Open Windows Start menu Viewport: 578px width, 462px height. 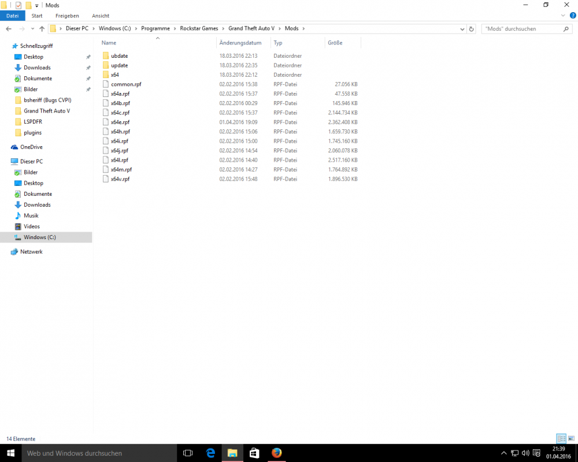[10, 453]
